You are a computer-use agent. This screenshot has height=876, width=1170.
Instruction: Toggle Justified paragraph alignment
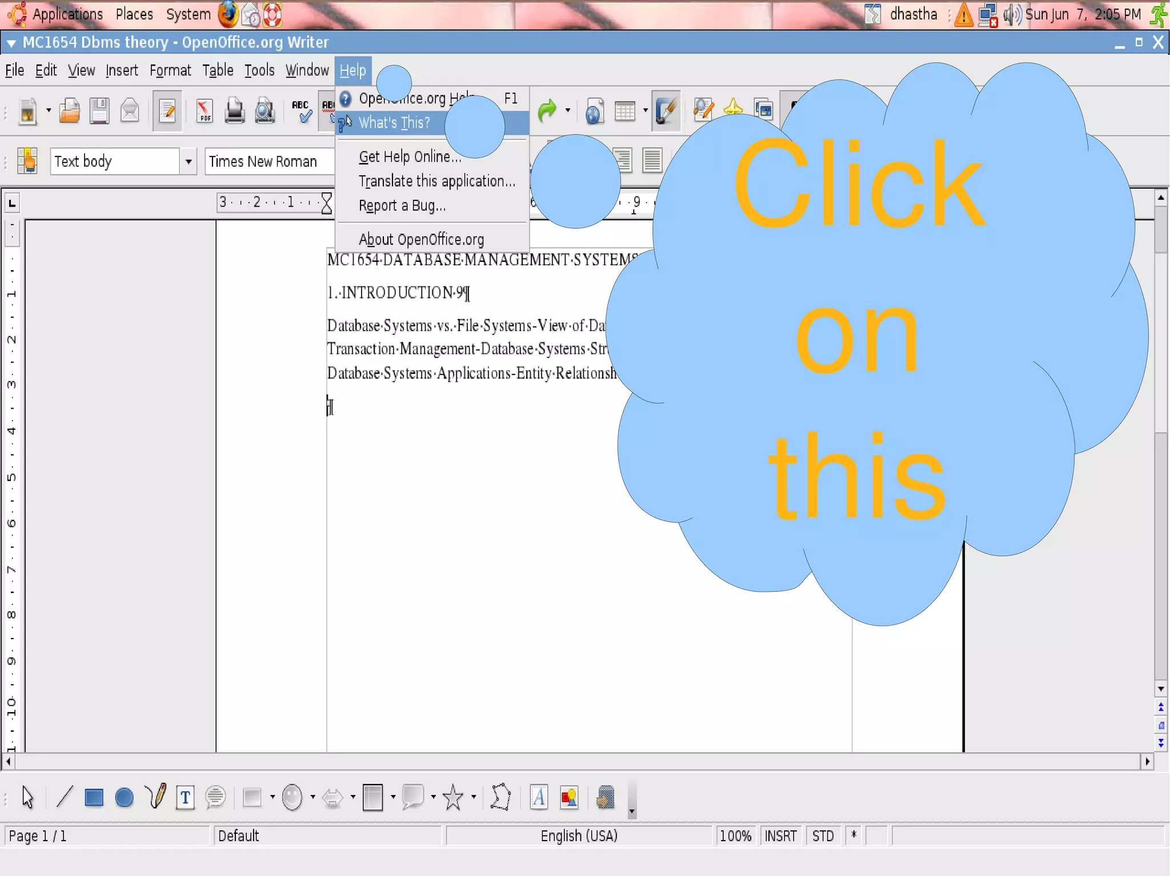pyautogui.click(x=652, y=160)
